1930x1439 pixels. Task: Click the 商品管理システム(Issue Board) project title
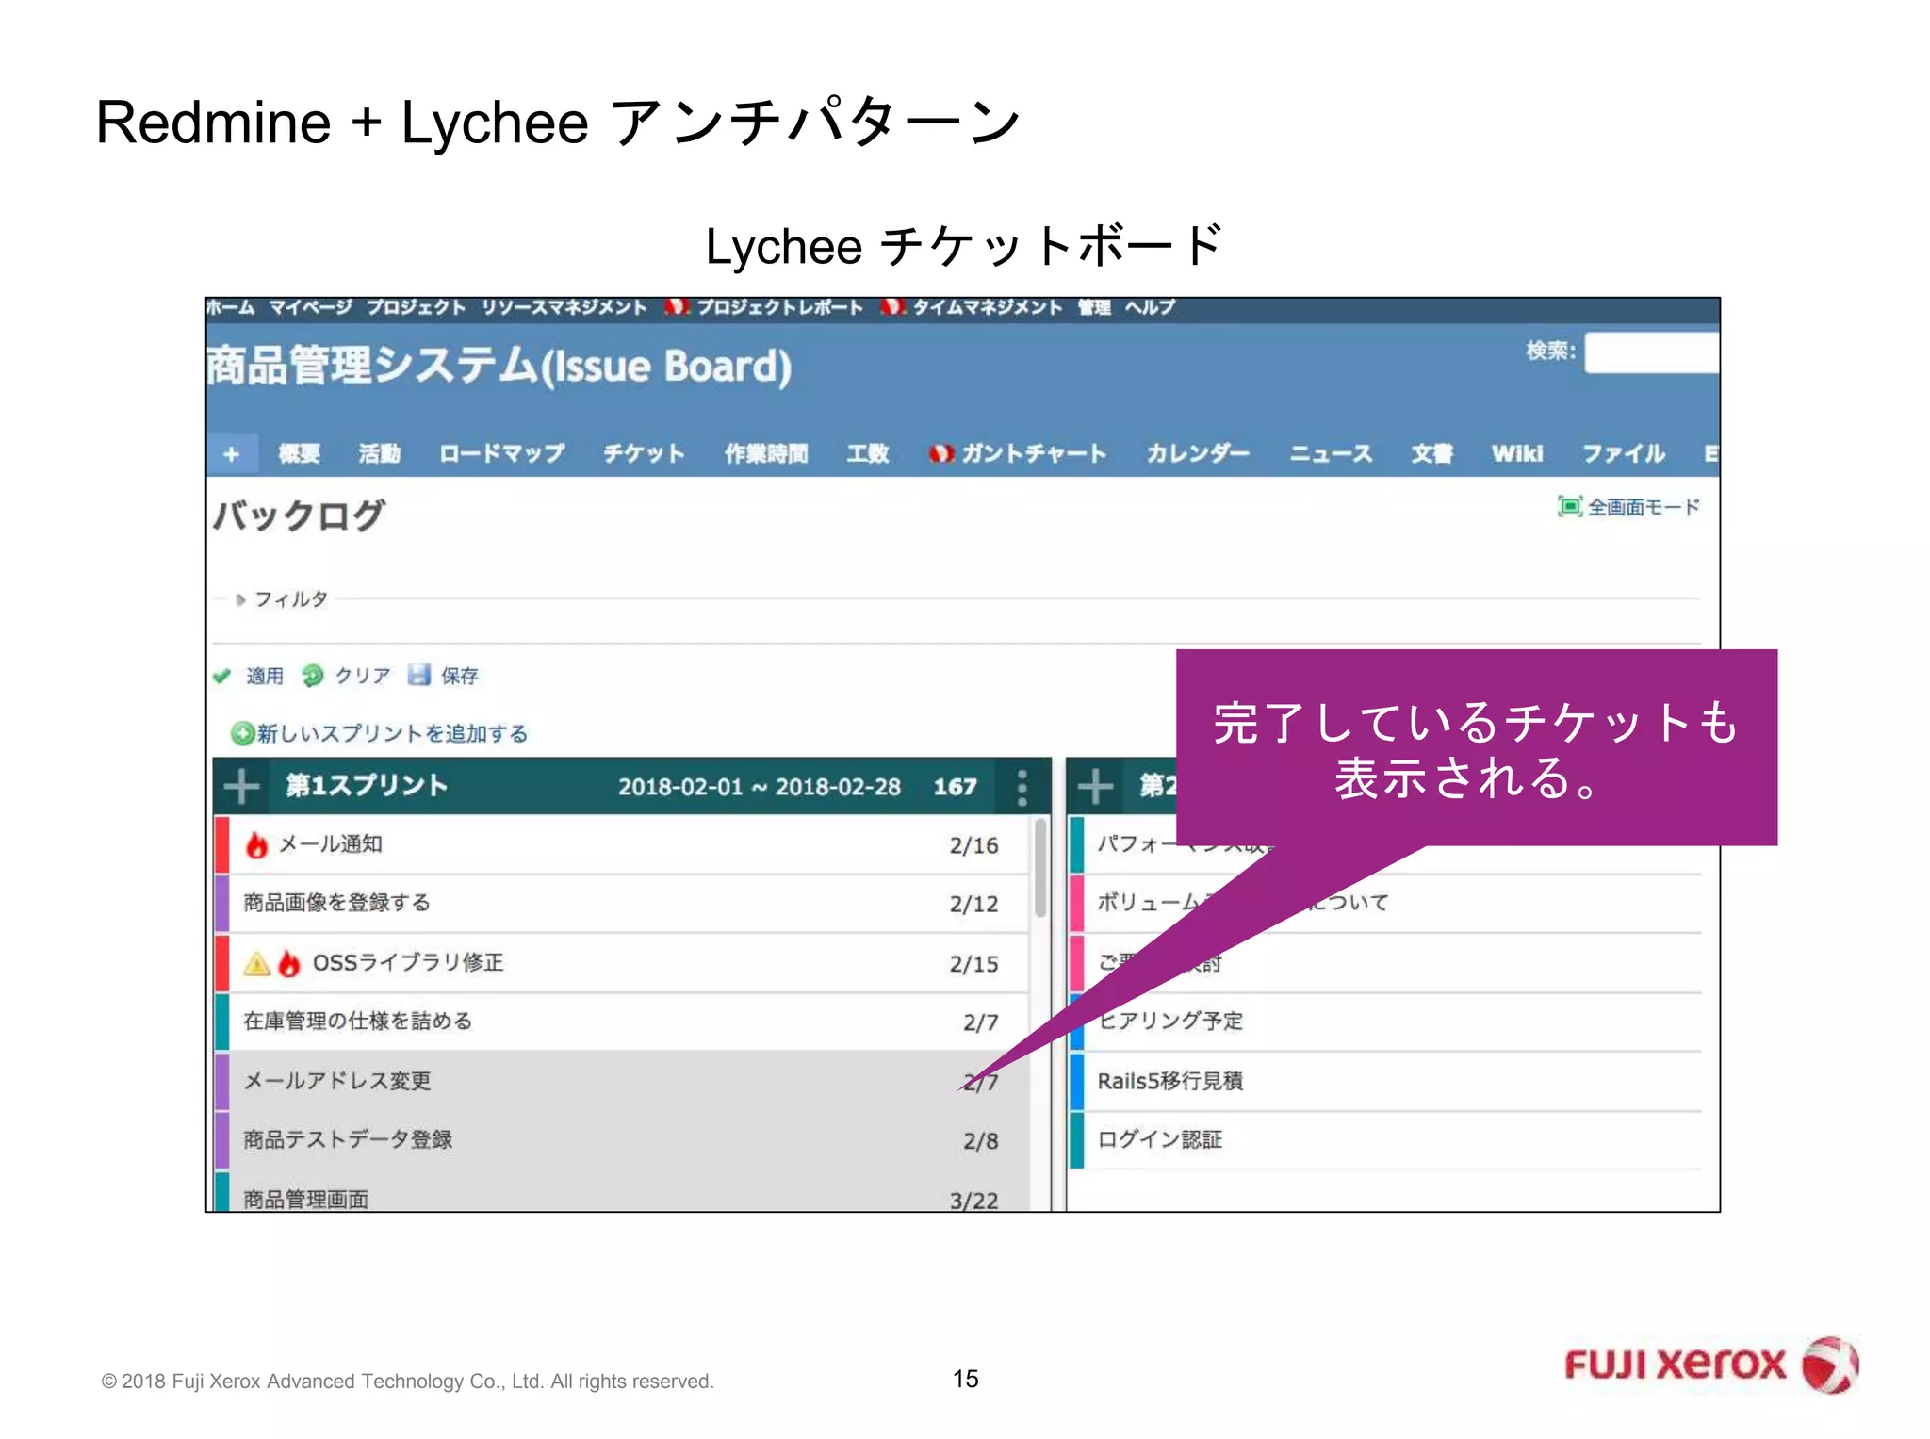[x=499, y=366]
